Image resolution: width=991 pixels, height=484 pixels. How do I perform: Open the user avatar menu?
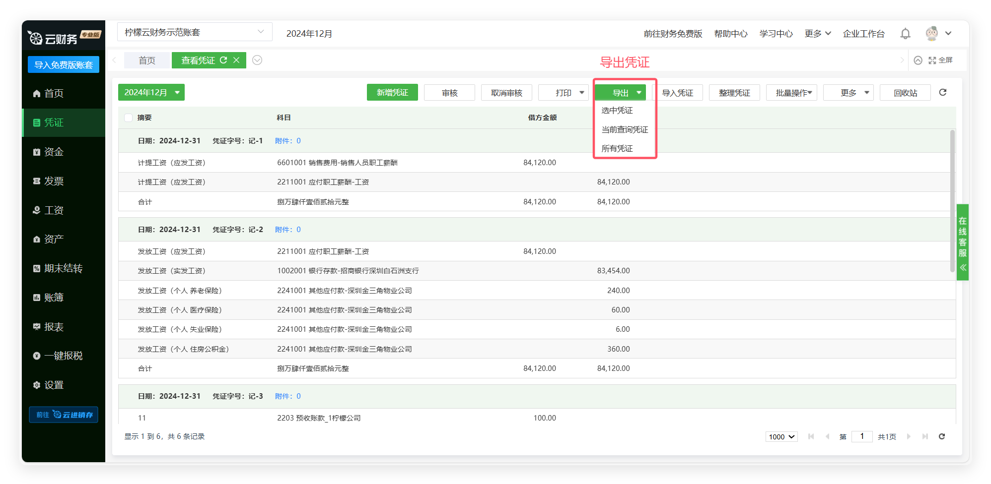coord(938,34)
